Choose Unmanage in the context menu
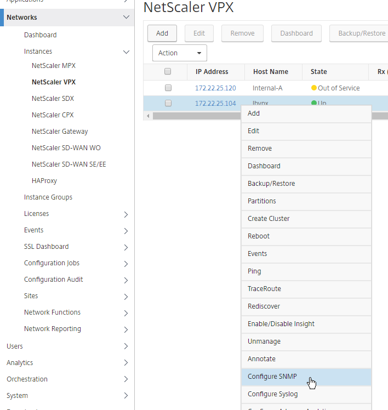The image size is (388, 410). point(306,341)
